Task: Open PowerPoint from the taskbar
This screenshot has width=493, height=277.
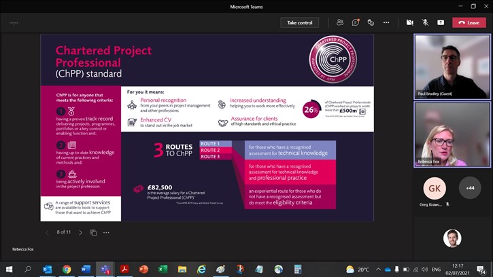Action: 143,269
